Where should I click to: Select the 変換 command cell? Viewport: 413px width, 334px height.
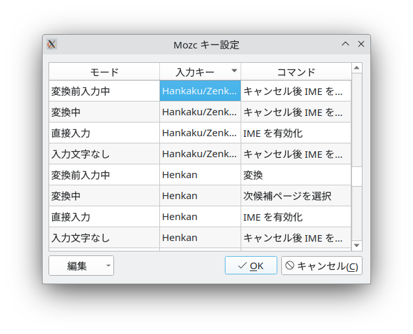[296, 175]
